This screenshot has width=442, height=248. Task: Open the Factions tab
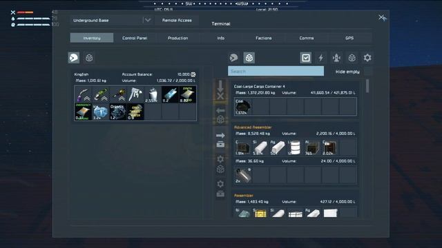pyautogui.click(x=264, y=38)
